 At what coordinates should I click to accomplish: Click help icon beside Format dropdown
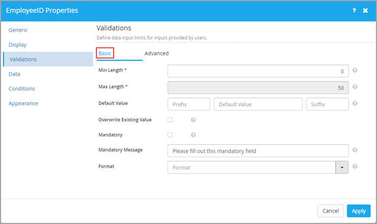pos(354,167)
